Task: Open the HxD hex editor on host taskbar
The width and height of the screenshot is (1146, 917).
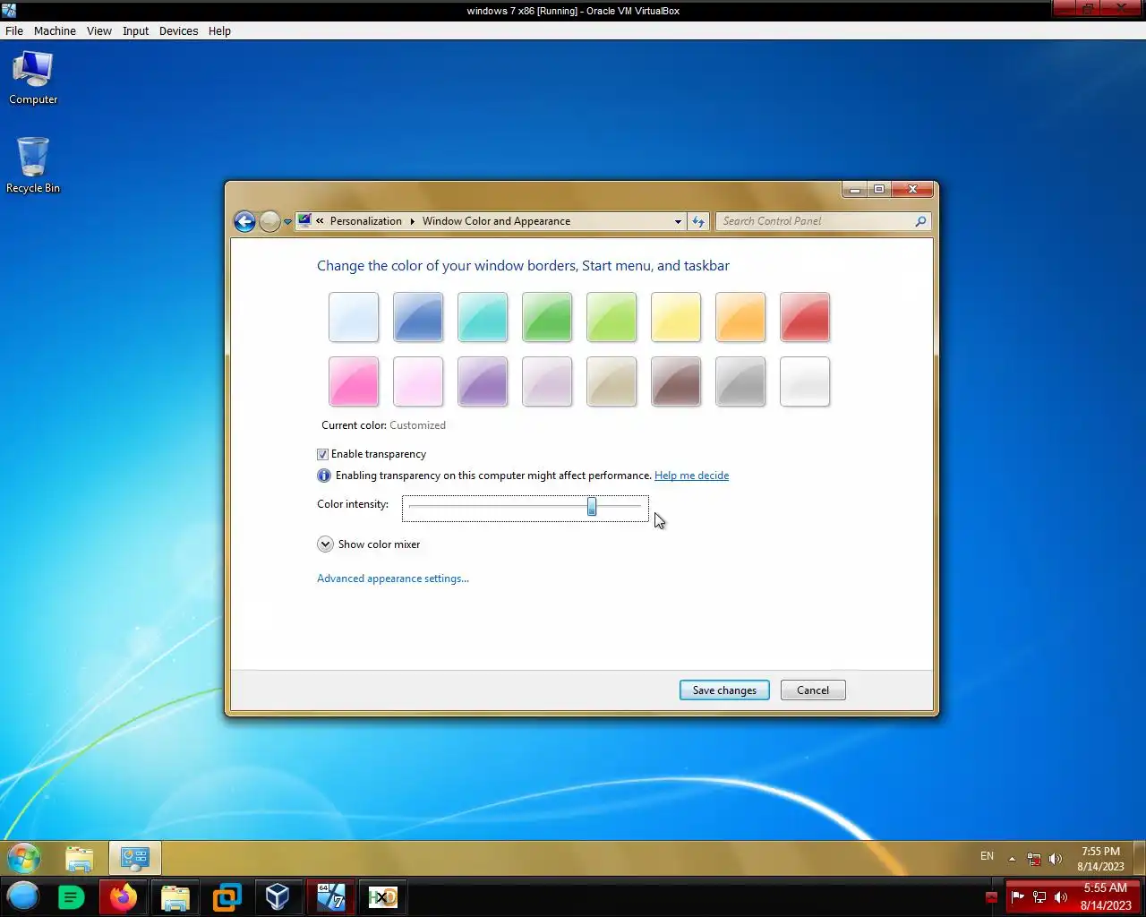Action: click(x=382, y=896)
